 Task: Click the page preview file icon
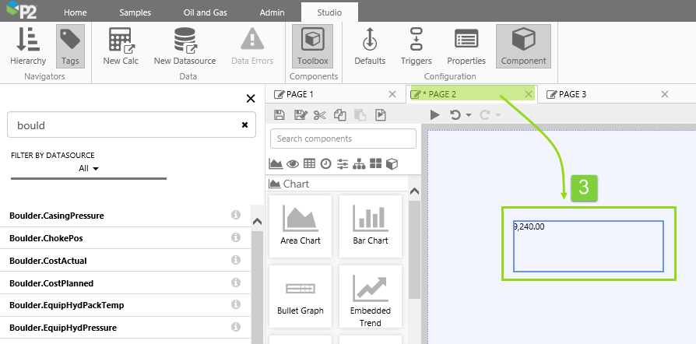pyautogui.click(x=381, y=115)
